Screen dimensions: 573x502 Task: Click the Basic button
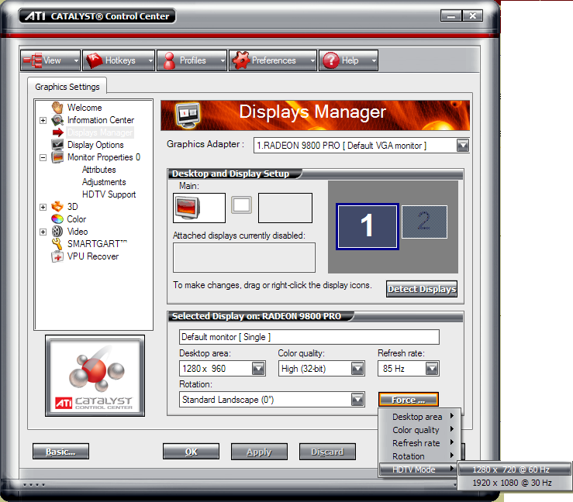point(60,451)
